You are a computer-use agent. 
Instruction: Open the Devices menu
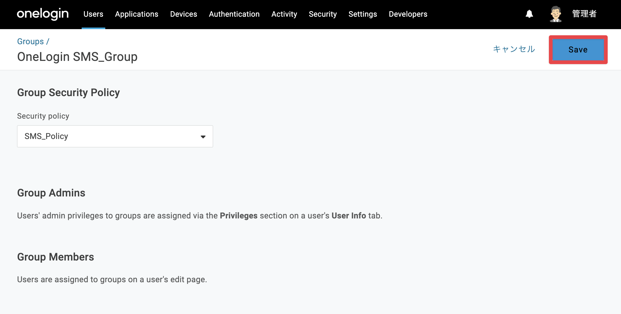[183, 14]
